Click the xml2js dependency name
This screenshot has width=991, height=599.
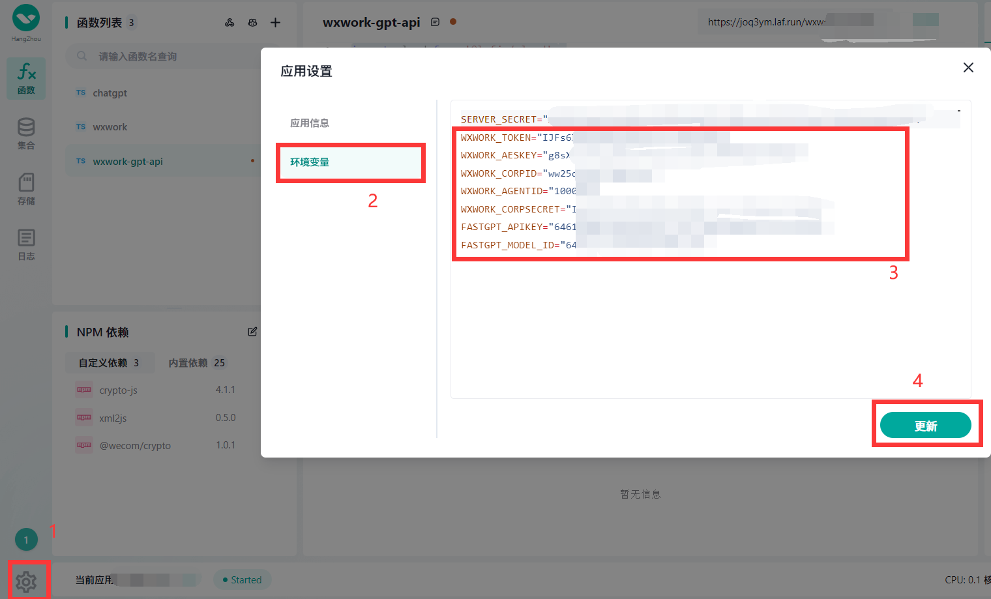[x=113, y=418]
